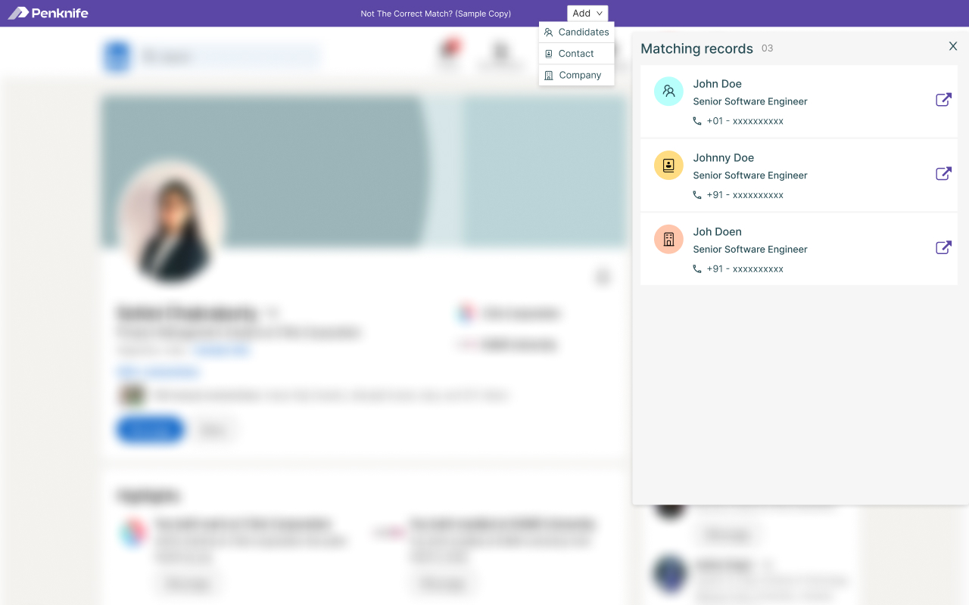Click Johnny Doe's job title text
The height and width of the screenshot is (605, 969).
click(x=750, y=175)
